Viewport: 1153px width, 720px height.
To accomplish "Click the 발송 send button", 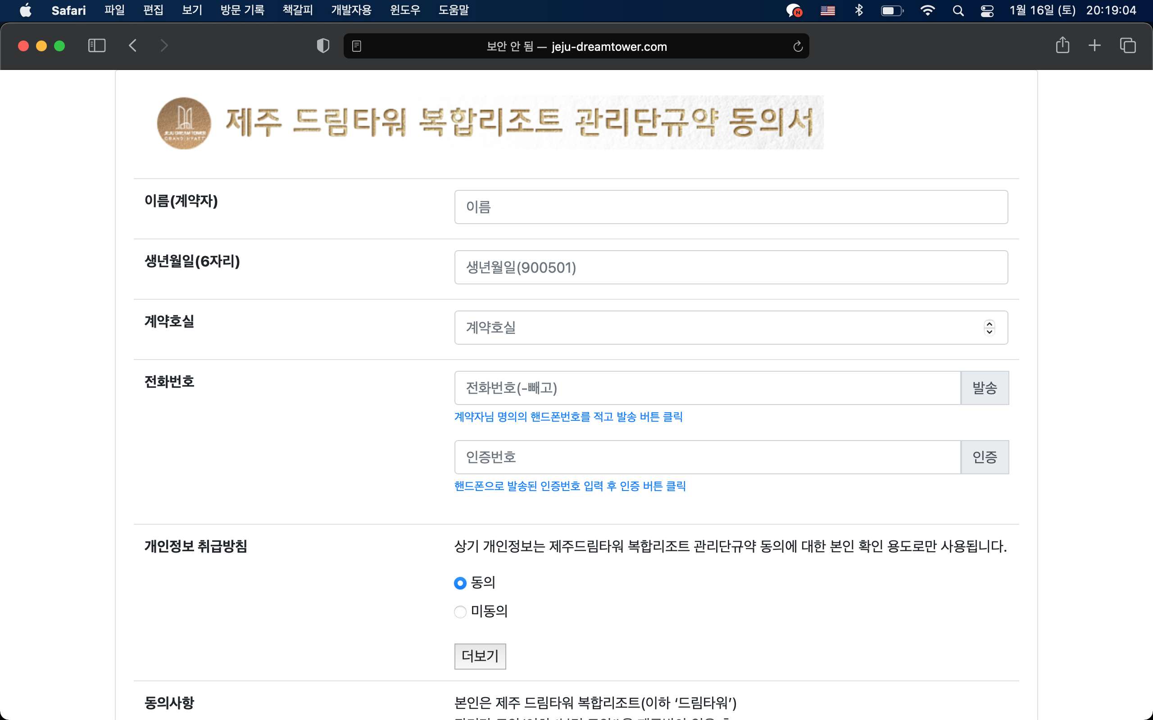I will pos(985,388).
